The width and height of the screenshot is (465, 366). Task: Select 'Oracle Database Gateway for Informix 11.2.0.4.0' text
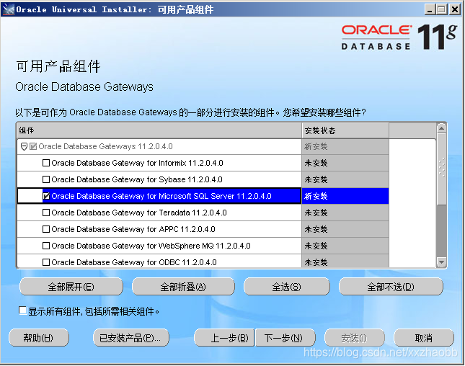point(137,163)
